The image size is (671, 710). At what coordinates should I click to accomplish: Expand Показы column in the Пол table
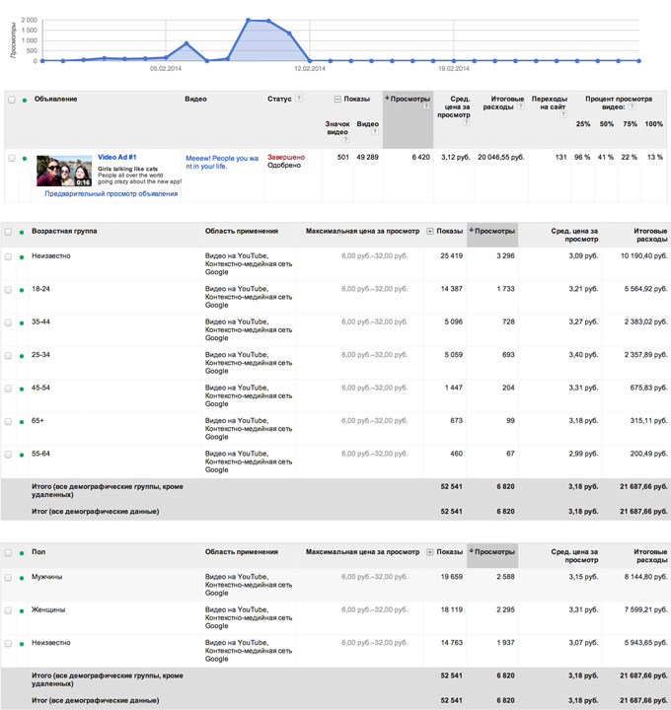[430, 552]
